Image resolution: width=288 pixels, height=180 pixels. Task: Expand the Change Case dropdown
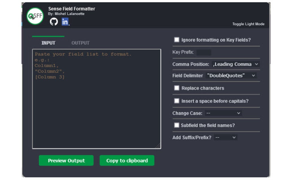[223, 113]
